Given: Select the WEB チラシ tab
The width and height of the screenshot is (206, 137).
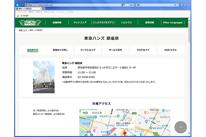Looking at the screenshot, I should (171, 50).
